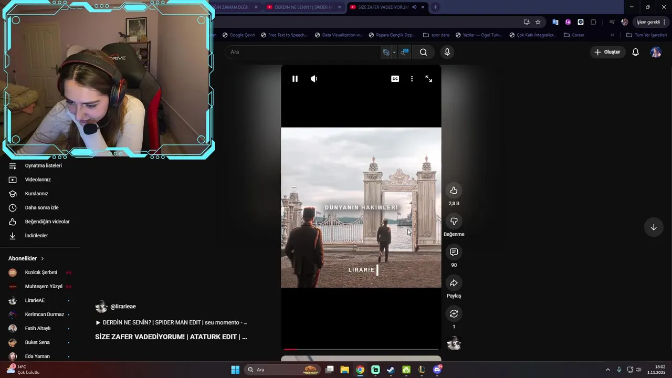Click the blue search-extension icon in search box

(404, 52)
